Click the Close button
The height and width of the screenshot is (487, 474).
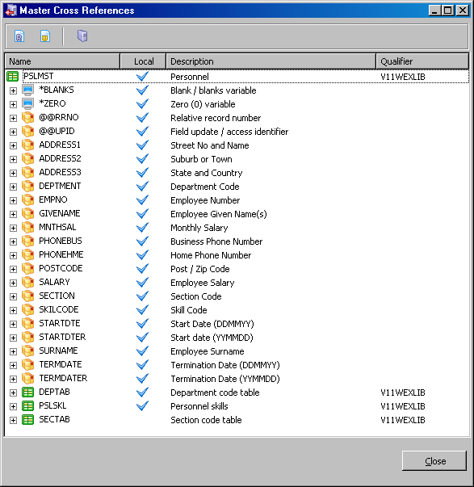pos(434,461)
